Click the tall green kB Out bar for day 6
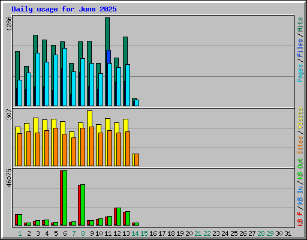The image size is (307, 240). point(65,198)
